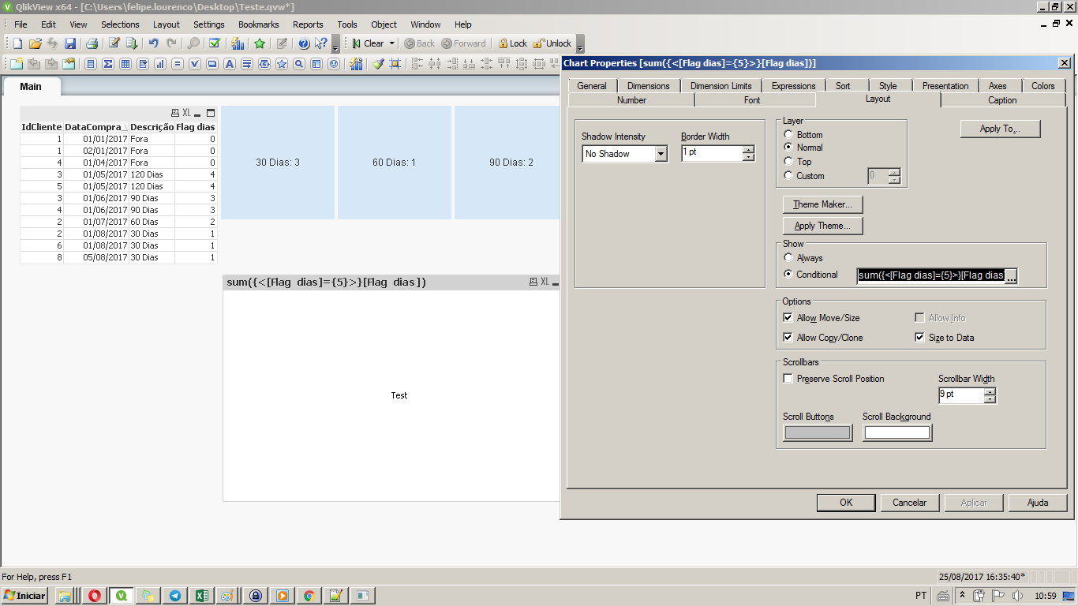Click the Scrollbar Width stepper arrows
The image size is (1078, 606).
click(x=990, y=395)
